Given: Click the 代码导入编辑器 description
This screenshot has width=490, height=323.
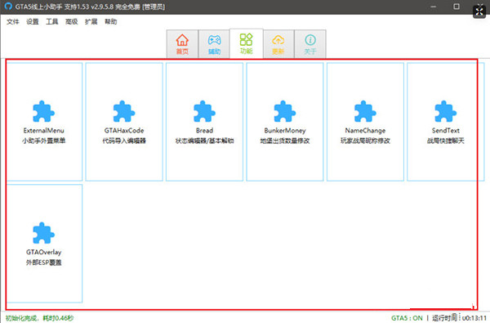Looking at the screenshot, I should coord(124,141).
